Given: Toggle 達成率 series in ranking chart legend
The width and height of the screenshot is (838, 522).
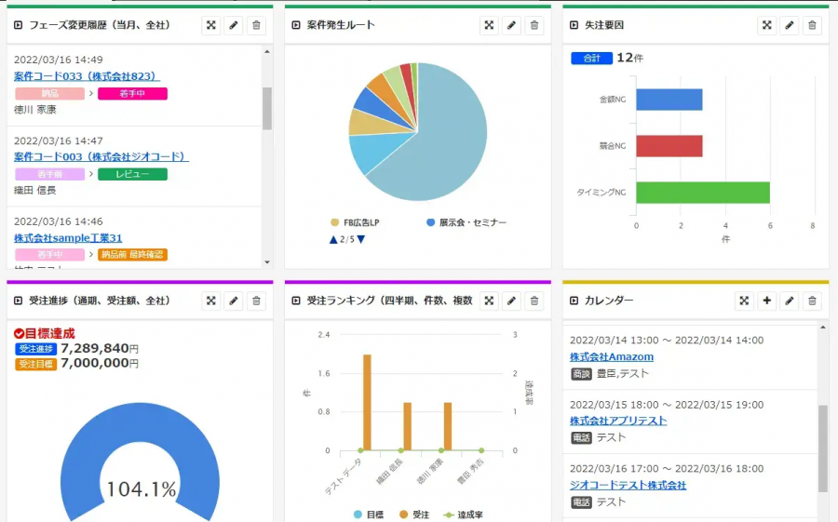Looking at the screenshot, I should 464,515.
